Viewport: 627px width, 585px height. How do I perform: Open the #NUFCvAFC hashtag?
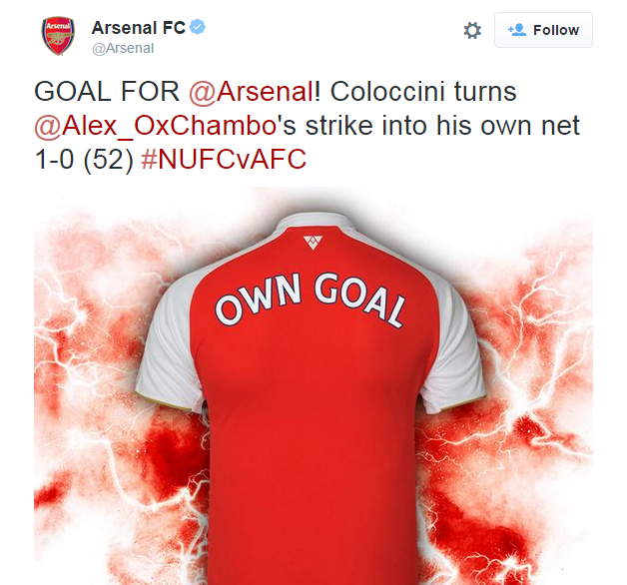pos(224,159)
